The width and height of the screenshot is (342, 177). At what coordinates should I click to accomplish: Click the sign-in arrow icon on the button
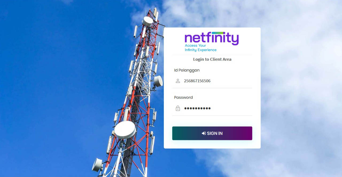[x=204, y=133]
